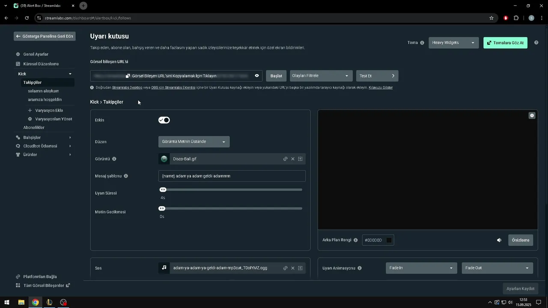548x308 pixels.
Task: Bookmark this page with the star icon
Action: (491, 18)
